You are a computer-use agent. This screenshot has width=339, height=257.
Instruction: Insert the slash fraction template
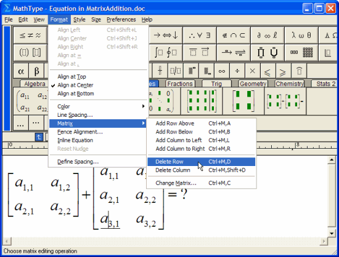pyautogui.click(x=175, y=71)
